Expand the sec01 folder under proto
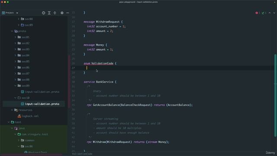 (x=15, y=37)
